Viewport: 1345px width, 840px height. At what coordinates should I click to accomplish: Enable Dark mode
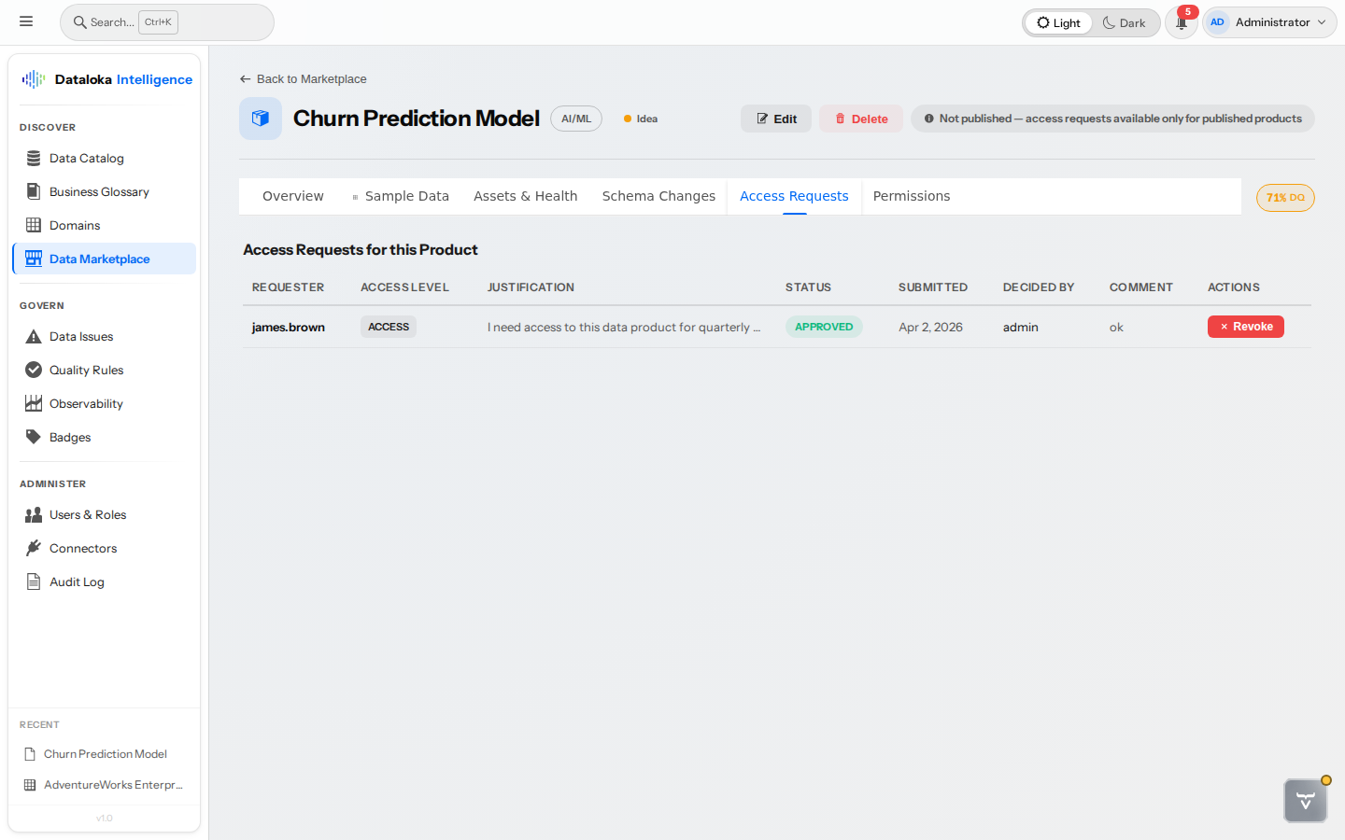1125,22
